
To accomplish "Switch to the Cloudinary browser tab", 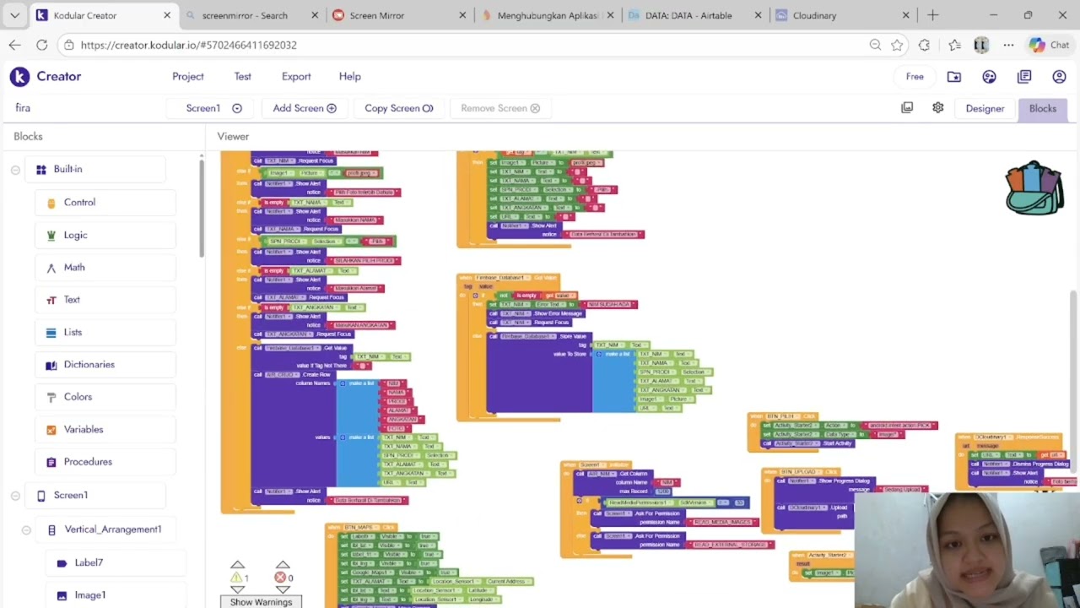I will point(842,15).
